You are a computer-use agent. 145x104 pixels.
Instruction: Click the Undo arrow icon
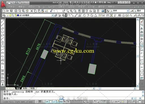[x=51, y=11]
